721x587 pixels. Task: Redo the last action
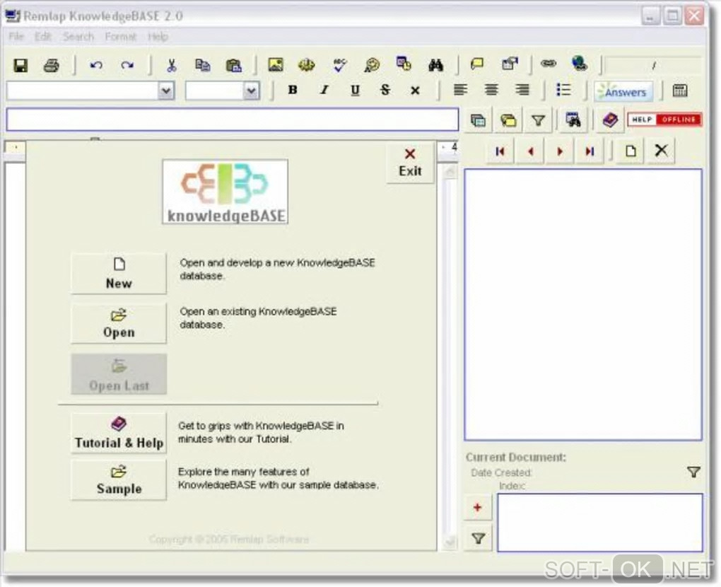[x=127, y=65]
